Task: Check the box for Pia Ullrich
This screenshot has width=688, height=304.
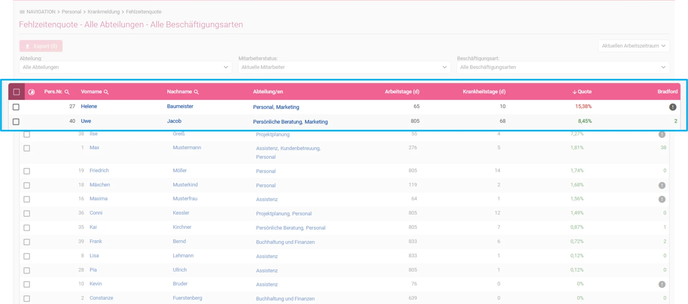Action: tap(27, 270)
